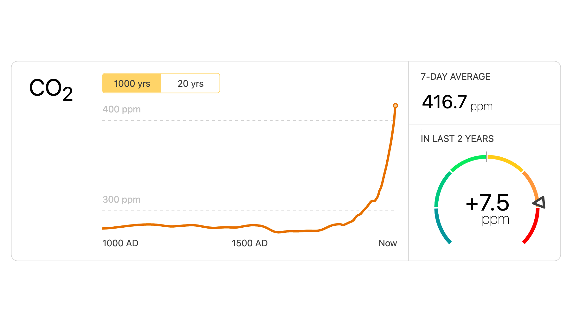Screen dimensions: 573x322
Task: Click the +7.5 gauge reading
Action: tap(487, 203)
